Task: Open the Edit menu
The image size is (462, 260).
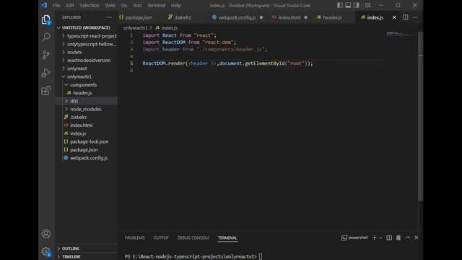Action: (x=70, y=5)
